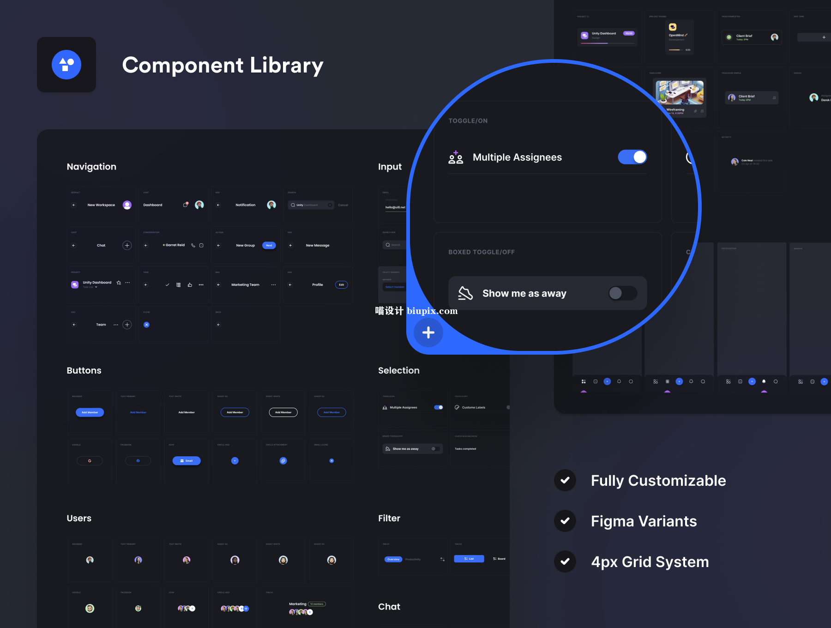Click the Next button beside New Group
This screenshot has height=628, width=831.
tap(269, 245)
